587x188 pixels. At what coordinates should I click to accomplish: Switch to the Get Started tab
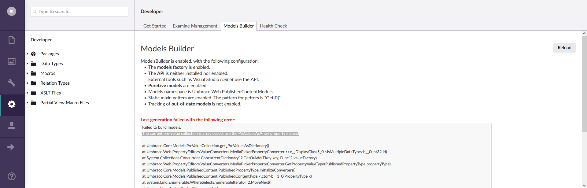coord(155,26)
